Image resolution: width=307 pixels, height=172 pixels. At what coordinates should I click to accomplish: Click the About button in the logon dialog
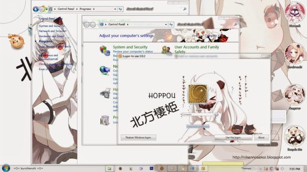click(261, 138)
